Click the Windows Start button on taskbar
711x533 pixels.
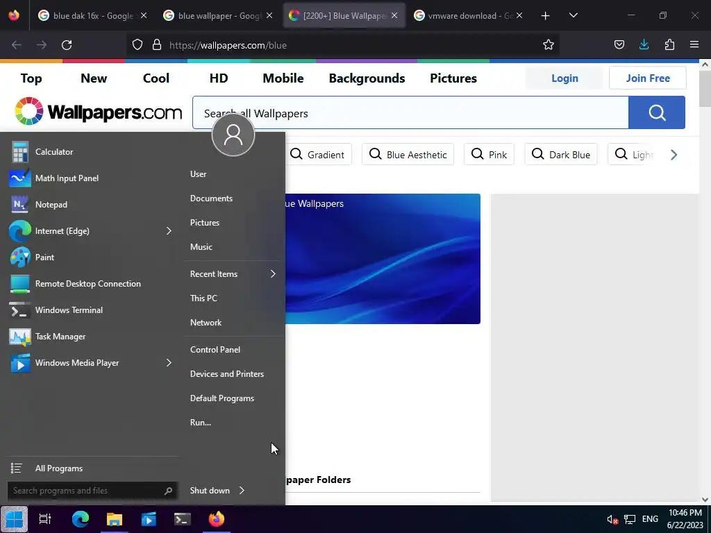tap(14, 519)
